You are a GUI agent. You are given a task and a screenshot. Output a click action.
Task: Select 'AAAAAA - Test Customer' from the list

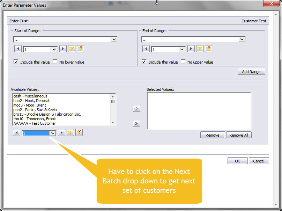pyautogui.click(x=35, y=123)
